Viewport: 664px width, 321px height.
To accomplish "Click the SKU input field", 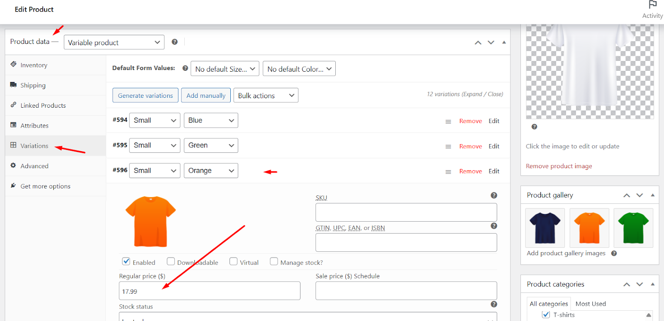I will coord(406,212).
